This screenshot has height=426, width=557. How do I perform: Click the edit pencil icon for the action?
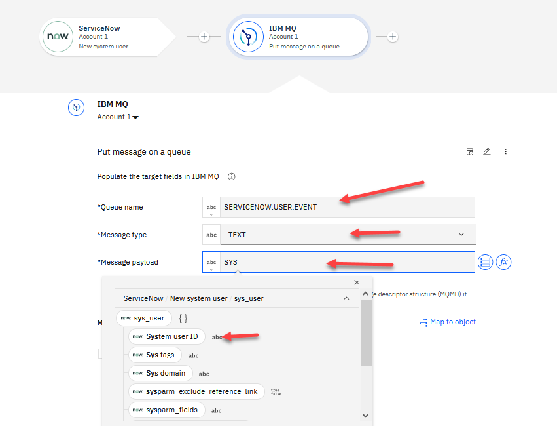tap(486, 151)
